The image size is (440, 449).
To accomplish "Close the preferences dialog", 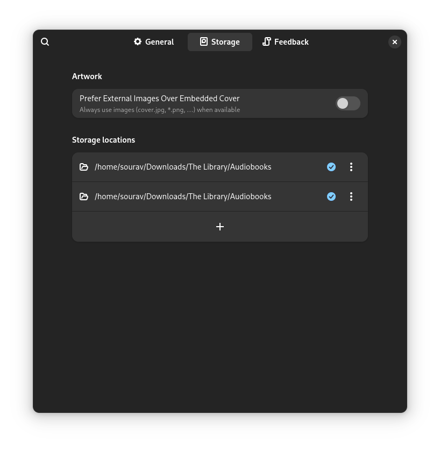I will coord(394,42).
